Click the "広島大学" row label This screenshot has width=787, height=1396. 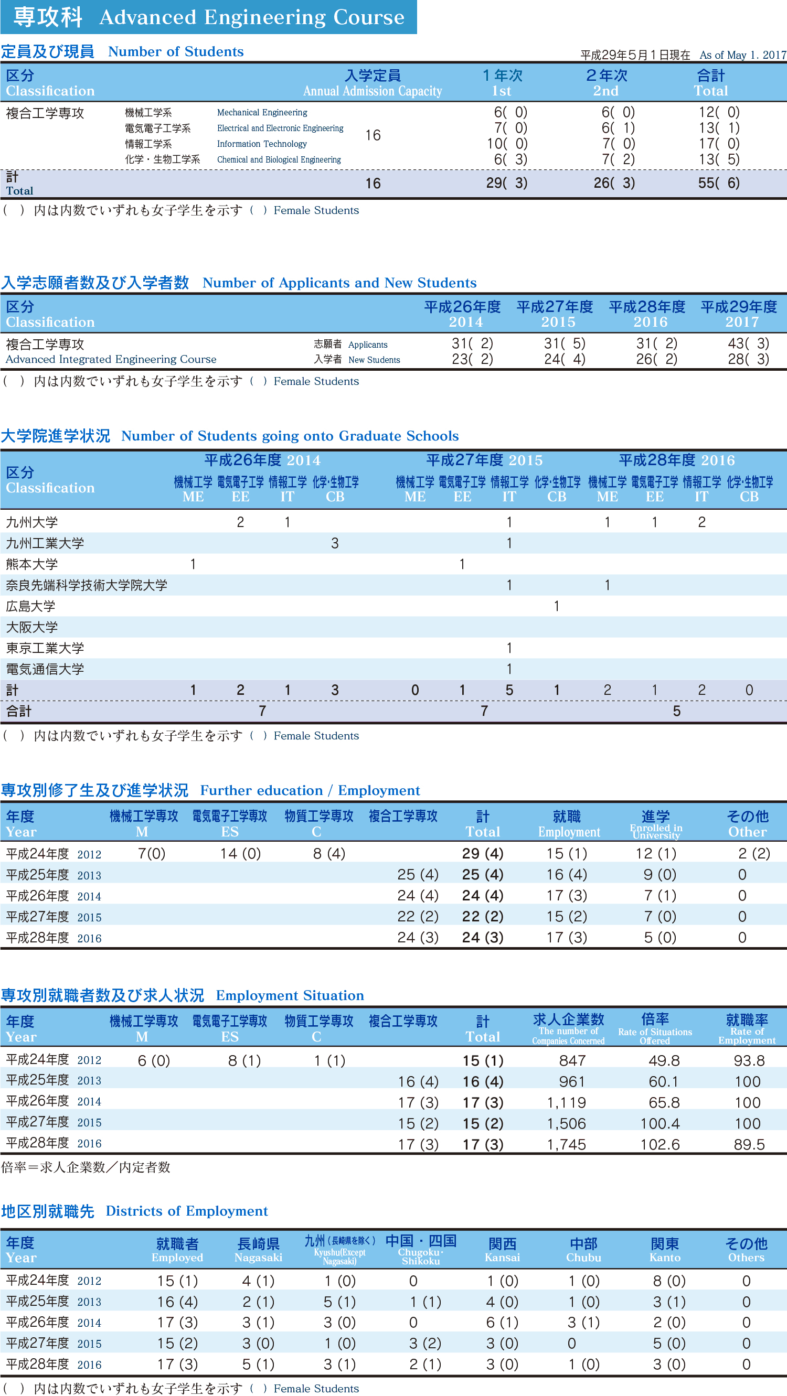pos(30,606)
